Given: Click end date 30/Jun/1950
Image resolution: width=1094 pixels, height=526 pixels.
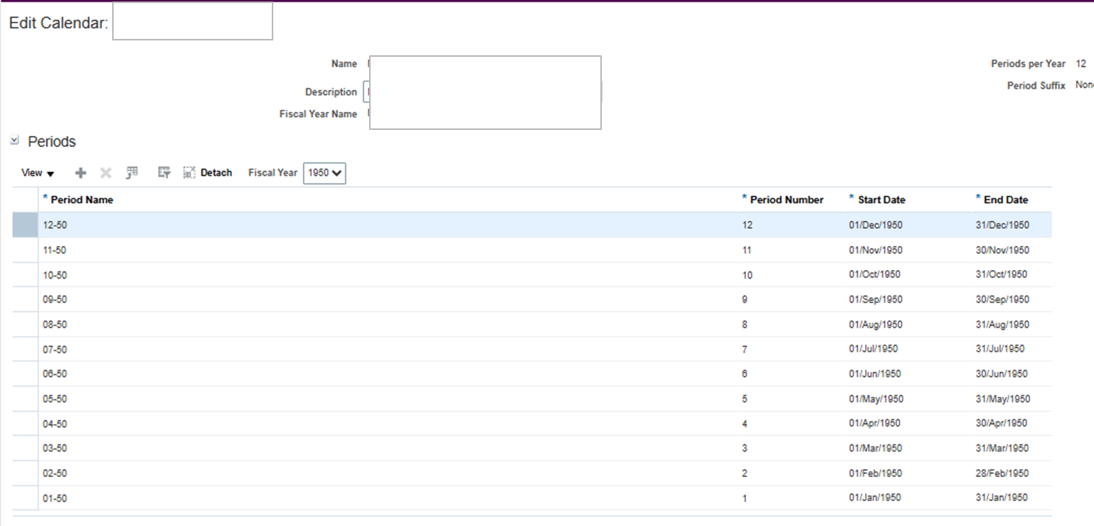Looking at the screenshot, I should [x=1001, y=373].
